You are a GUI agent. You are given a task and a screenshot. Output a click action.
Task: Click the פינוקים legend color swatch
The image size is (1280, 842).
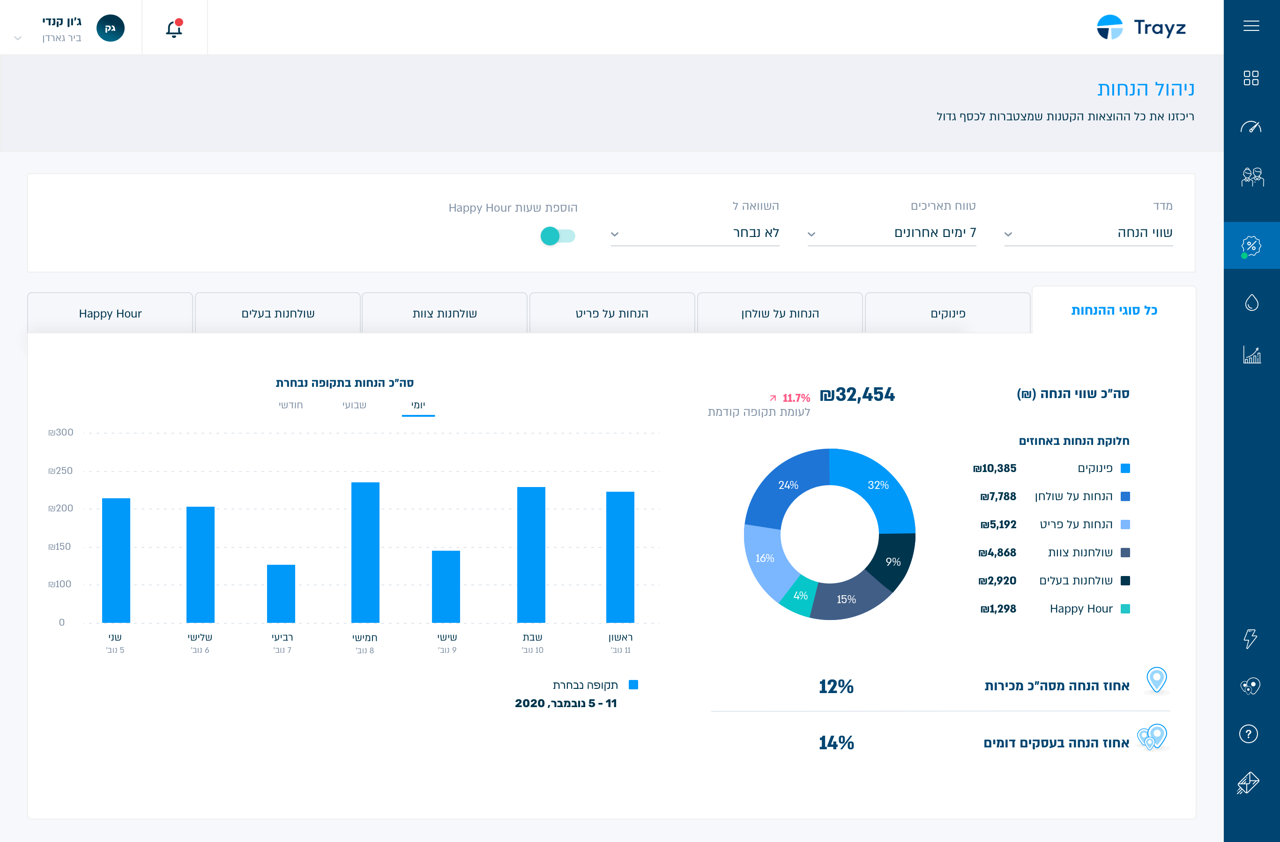pos(1125,468)
